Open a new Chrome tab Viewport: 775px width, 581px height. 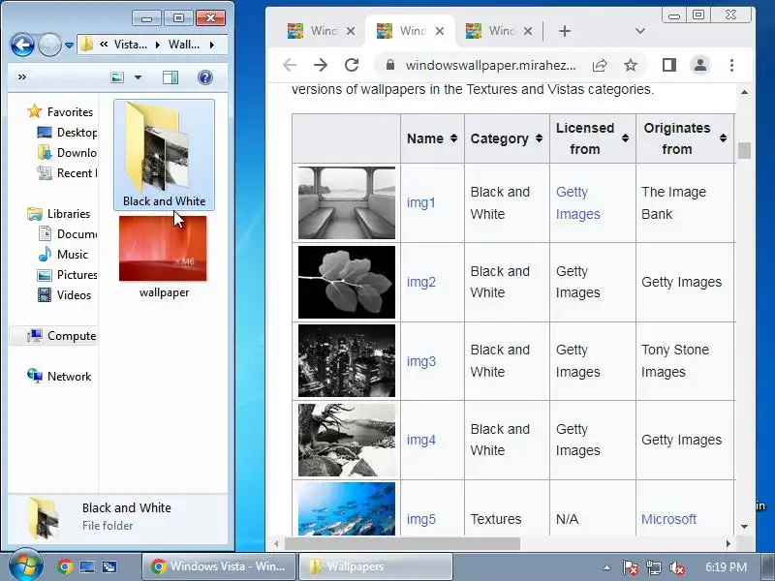pyautogui.click(x=565, y=31)
